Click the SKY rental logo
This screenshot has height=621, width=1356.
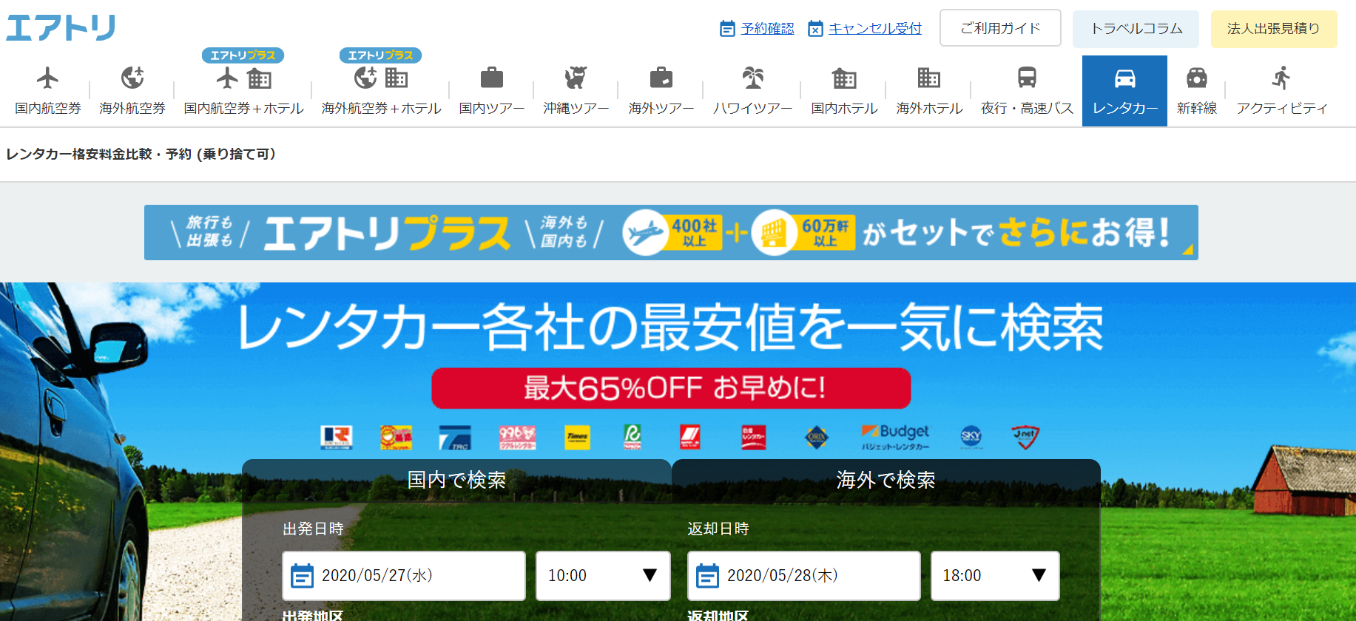click(971, 437)
